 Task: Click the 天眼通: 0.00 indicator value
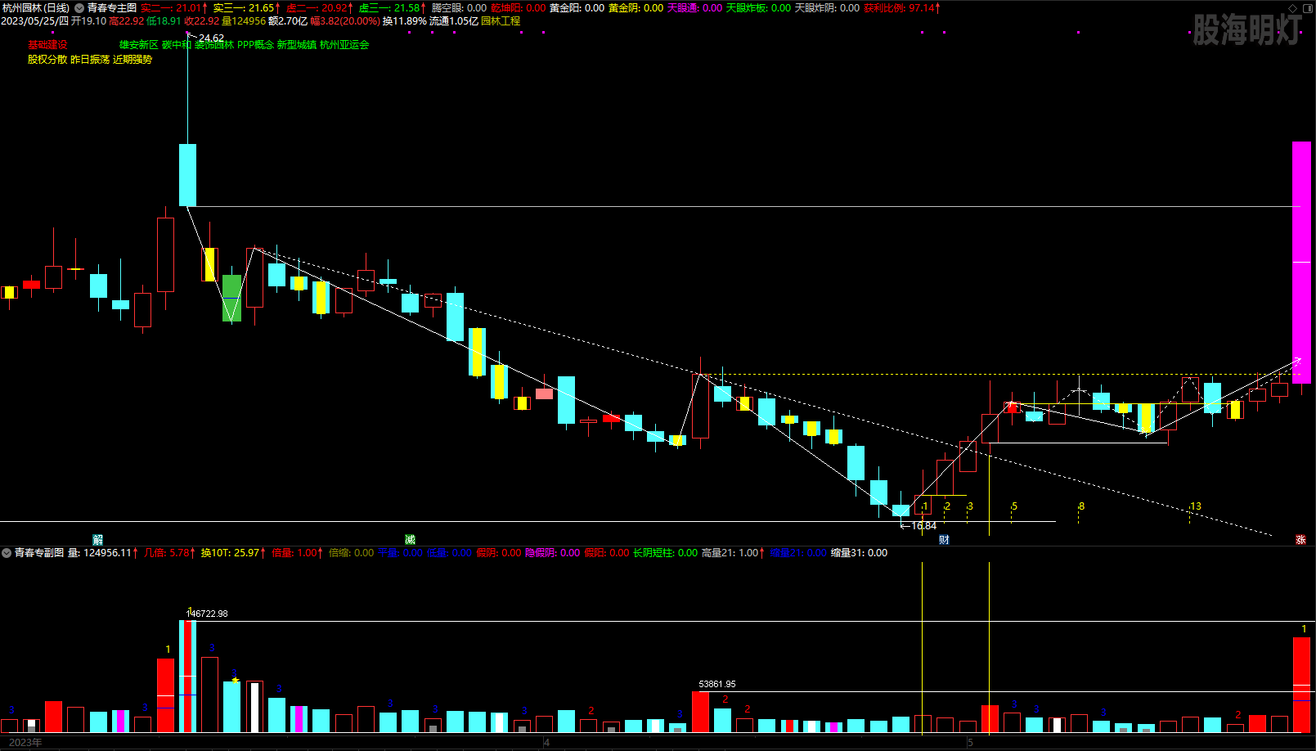click(694, 8)
